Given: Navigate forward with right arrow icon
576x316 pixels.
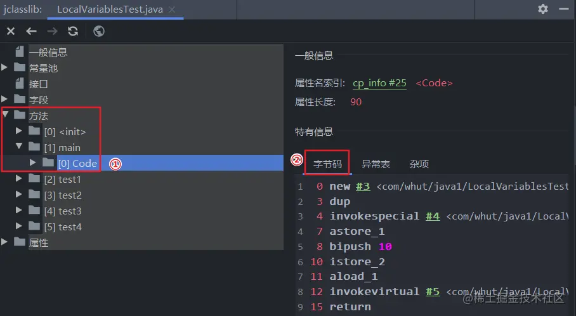Looking at the screenshot, I should click(x=52, y=31).
